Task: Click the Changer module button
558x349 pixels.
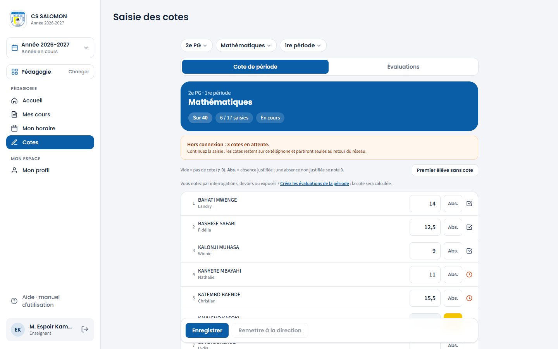Action: [79, 72]
